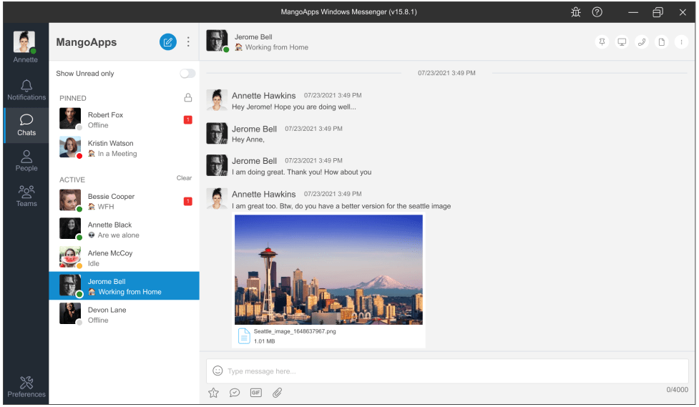The height and width of the screenshot is (407, 699).
Task: Open Notifications in the sidebar
Action: [26, 89]
